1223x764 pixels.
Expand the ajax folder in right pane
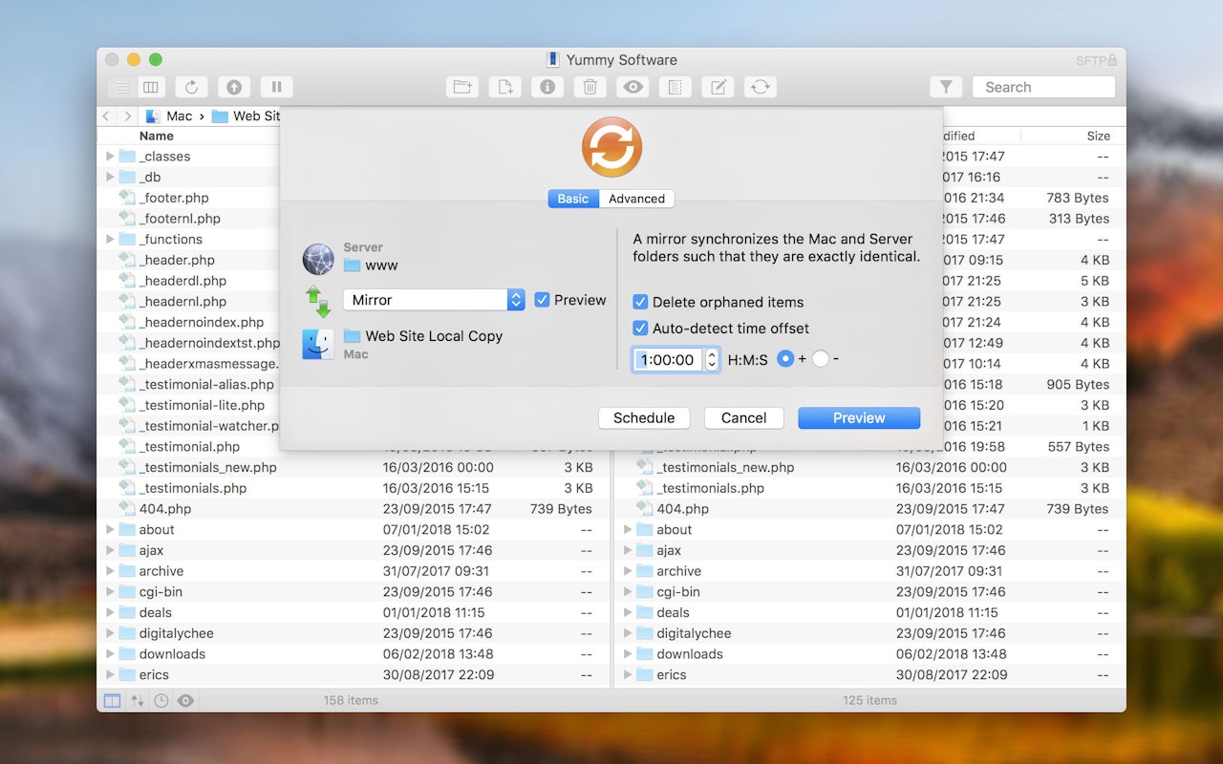click(x=628, y=550)
